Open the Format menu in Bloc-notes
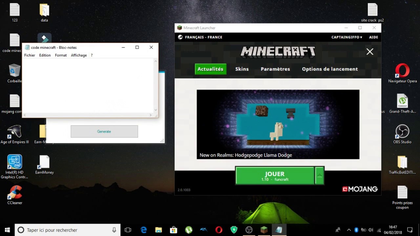 pos(61,55)
